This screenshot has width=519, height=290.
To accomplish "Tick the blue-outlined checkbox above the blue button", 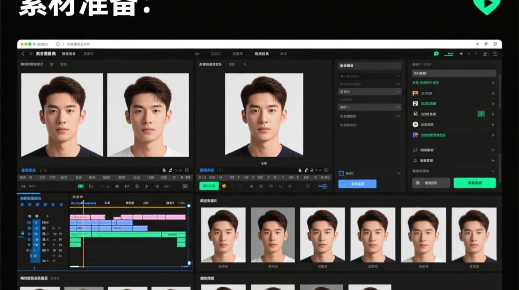I will pos(341,173).
